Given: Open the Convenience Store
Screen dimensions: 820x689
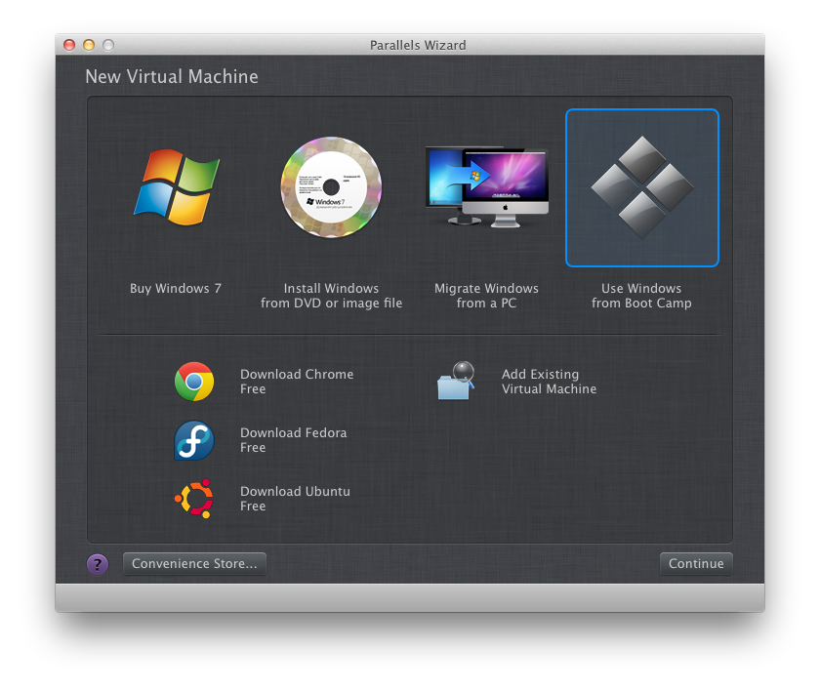Looking at the screenshot, I should tap(194, 563).
